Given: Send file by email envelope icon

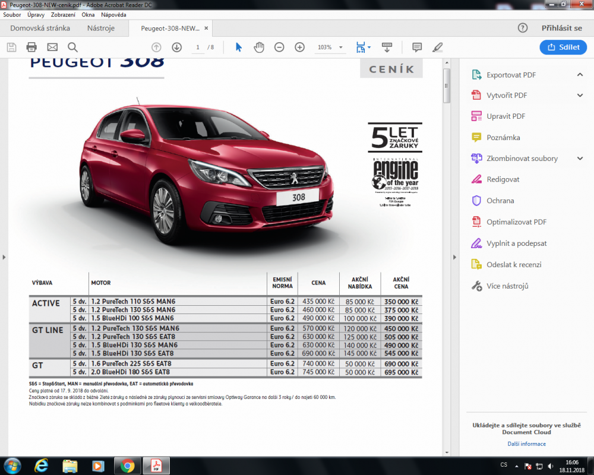Looking at the screenshot, I should coord(52,47).
